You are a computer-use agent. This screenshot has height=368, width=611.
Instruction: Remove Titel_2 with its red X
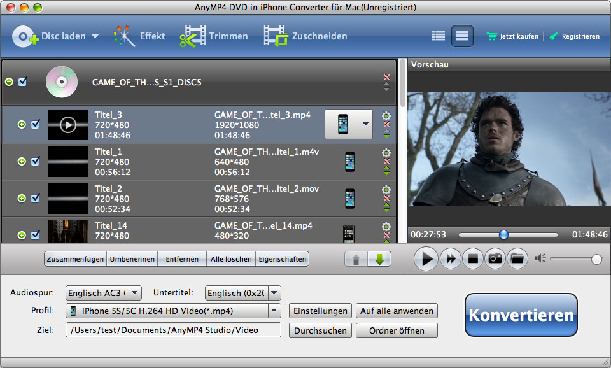click(x=386, y=199)
